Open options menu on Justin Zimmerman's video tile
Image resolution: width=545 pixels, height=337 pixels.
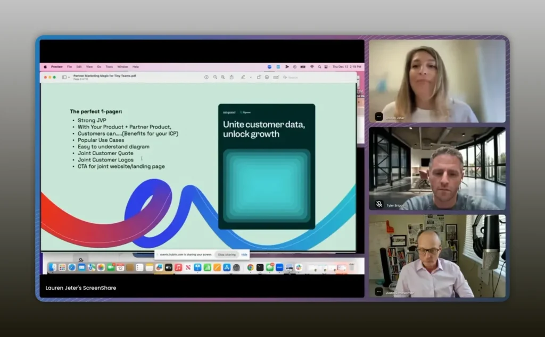pyautogui.click(x=379, y=291)
